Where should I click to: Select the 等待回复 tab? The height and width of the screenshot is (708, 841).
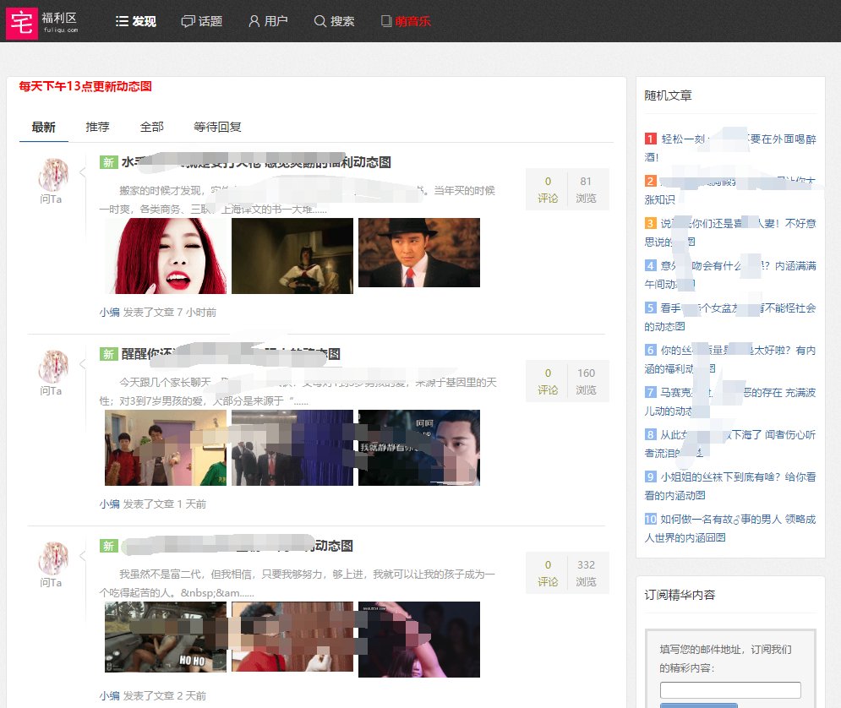(x=217, y=128)
